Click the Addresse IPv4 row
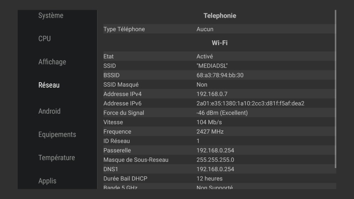354x199 pixels. [219, 94]
